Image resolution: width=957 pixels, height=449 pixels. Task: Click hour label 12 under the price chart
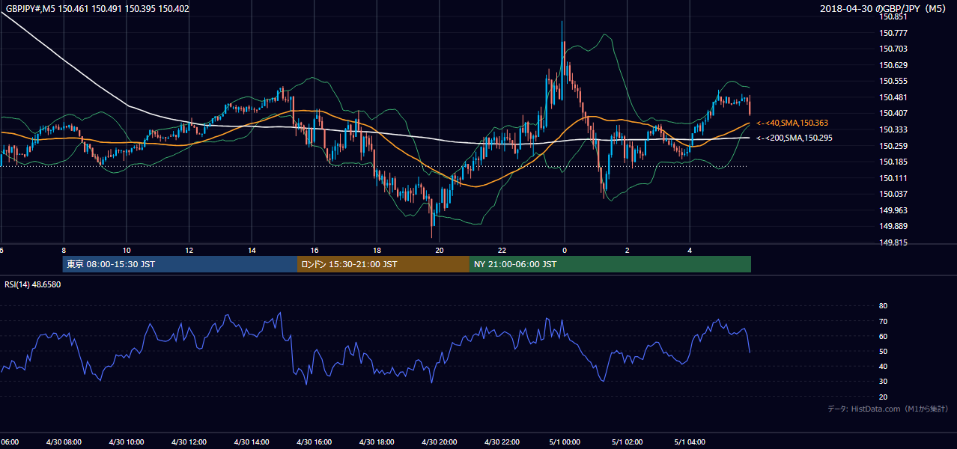pyautogui.click(x=189, y=251)
